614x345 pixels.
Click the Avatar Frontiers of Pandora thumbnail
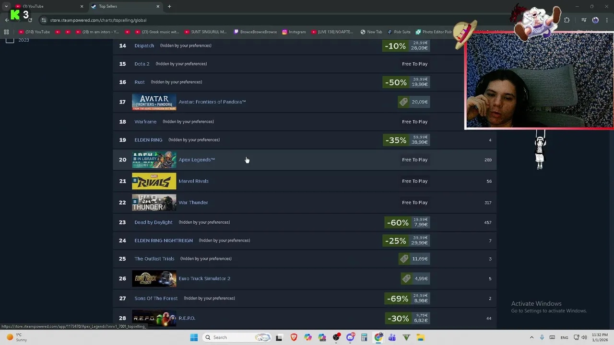pos(154,102)
